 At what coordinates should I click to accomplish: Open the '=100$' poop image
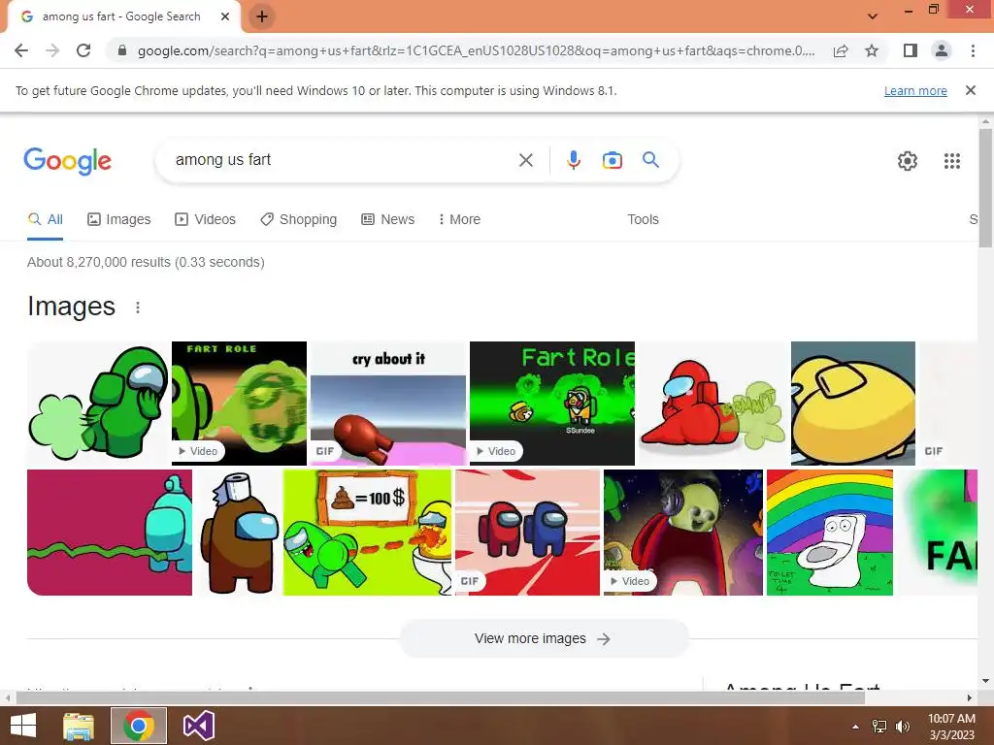click(367, 533)
